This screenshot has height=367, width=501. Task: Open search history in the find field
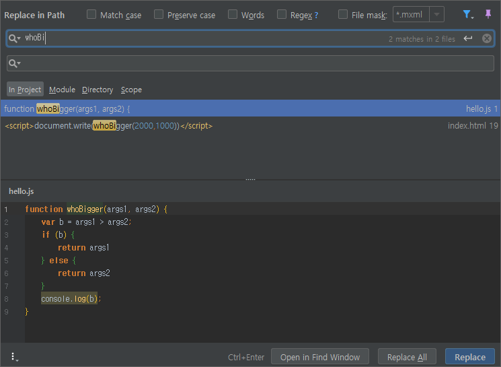(14, 38)
